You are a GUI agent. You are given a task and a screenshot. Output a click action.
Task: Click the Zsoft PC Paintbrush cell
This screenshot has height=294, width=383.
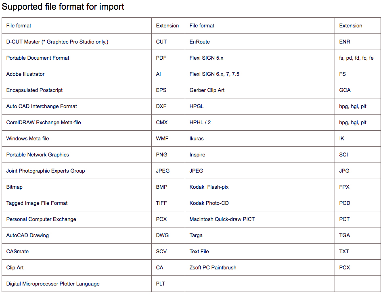(x=213, y=268)
